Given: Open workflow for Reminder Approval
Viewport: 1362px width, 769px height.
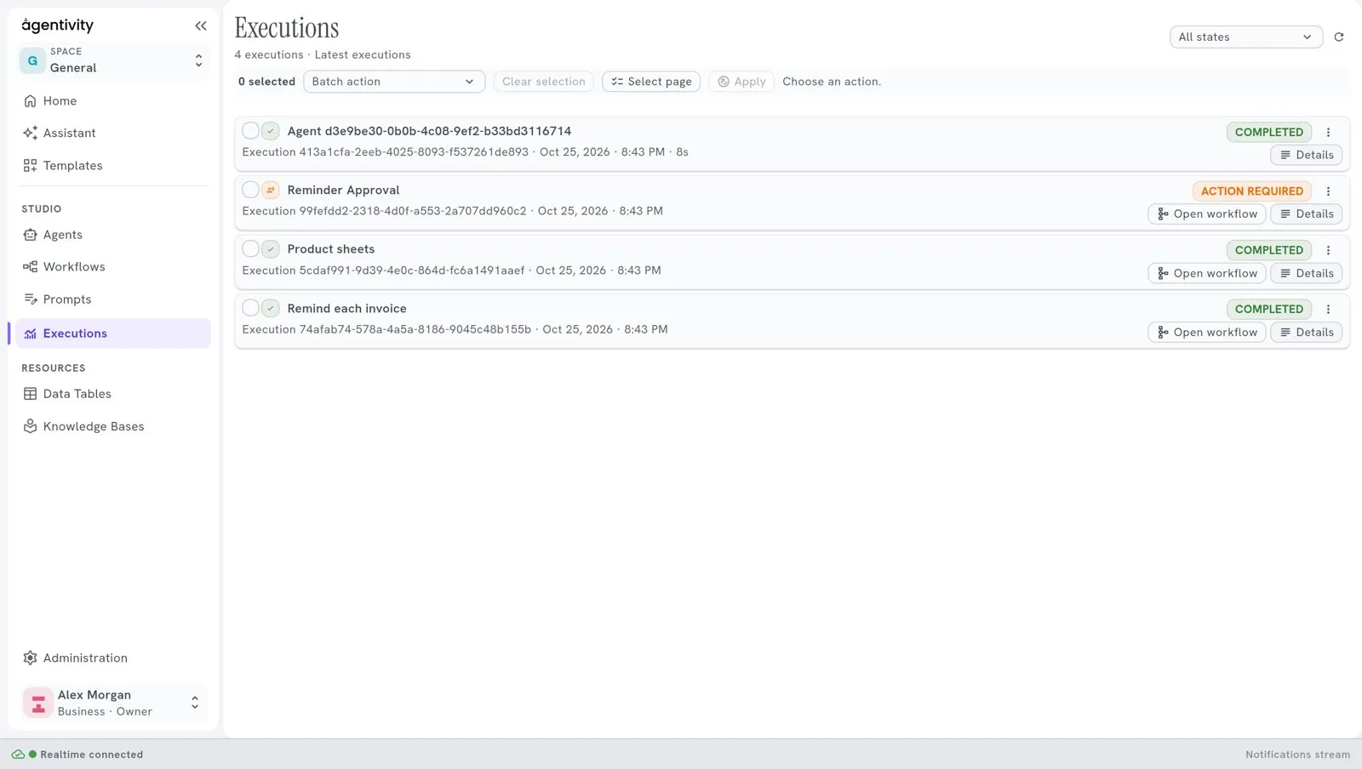Looking at the screenshot, I should point(1207,214).
